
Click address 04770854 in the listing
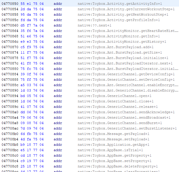tap(10, 9)
